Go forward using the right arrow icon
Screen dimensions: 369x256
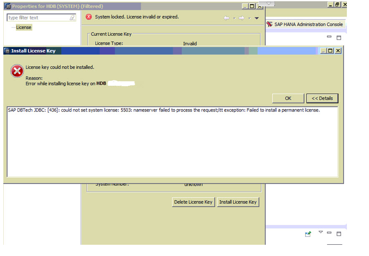[x=242, y=18]
